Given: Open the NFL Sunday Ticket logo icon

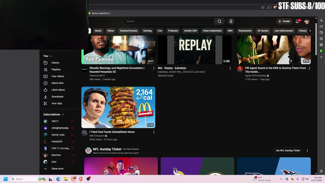Looking at the screenshot, I should pos(88,150).
